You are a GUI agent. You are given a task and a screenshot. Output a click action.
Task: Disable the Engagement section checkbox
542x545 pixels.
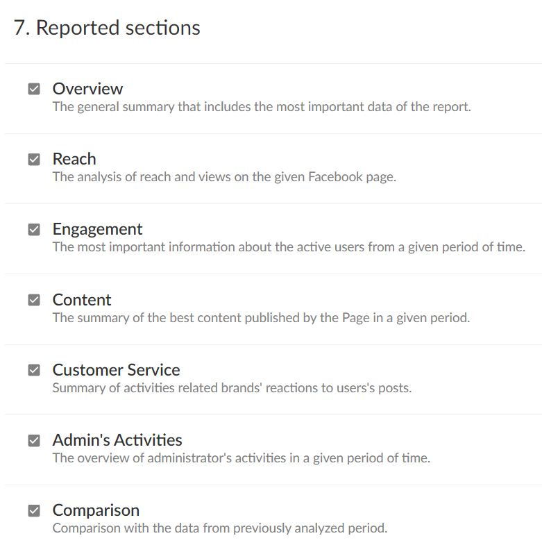tap(34, 229)
